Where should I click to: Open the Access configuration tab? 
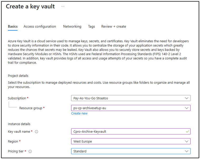click(40, 26)
